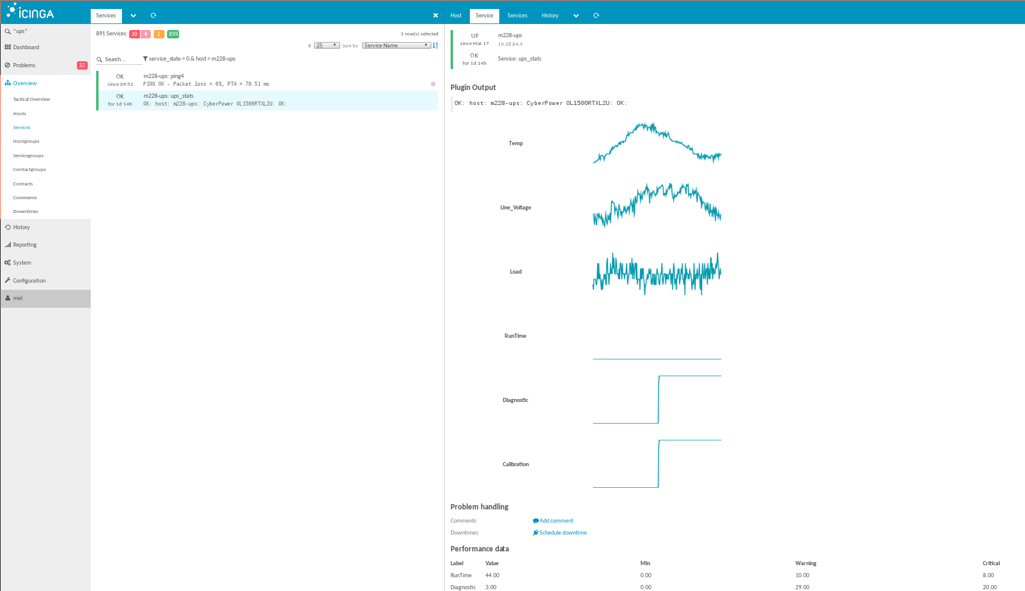Open Contacts in the sidebar
This screenshot has width=1025, height=591.
23,184
